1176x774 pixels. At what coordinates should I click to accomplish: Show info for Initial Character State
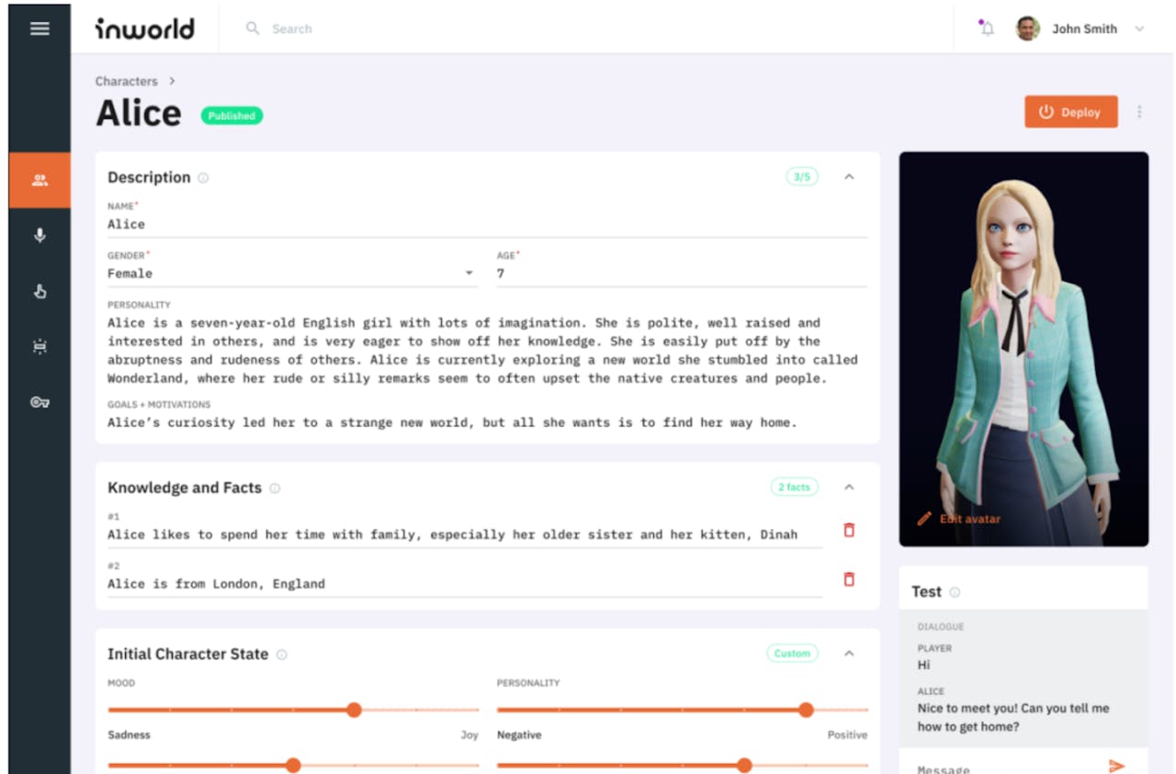click(282, 655)
